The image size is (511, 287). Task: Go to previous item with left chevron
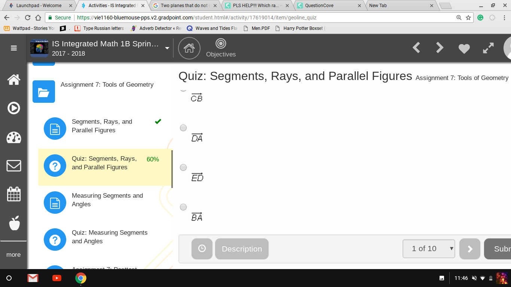coord(416,48)
